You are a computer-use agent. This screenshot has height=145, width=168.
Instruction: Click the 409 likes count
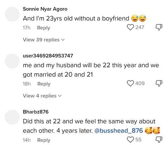click(x=140, y=83)
